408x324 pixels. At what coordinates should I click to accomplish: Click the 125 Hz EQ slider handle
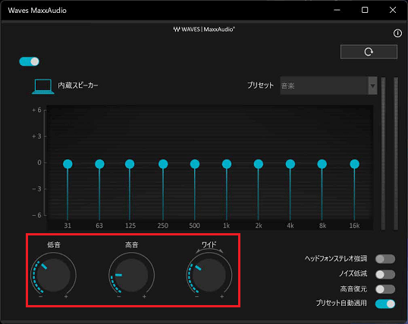point(130,164)
